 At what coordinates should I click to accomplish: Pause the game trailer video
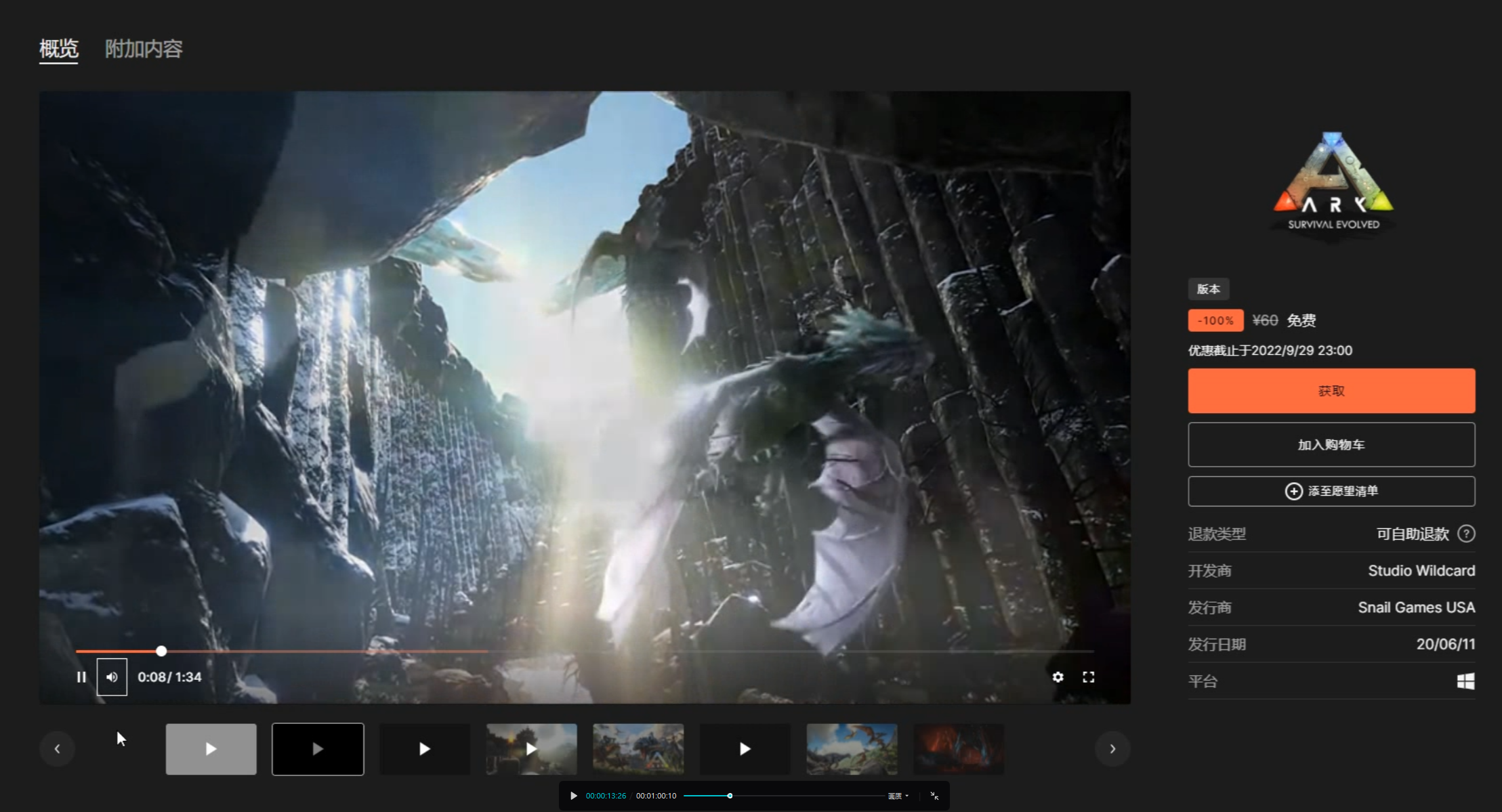coord(81,677)
